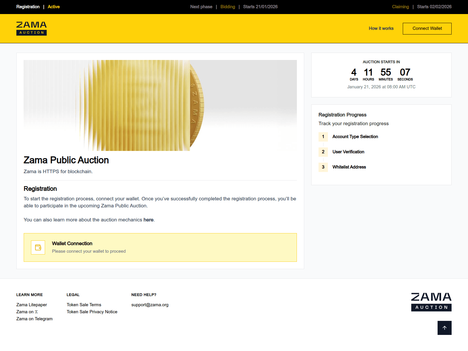Click the wallet icon in Wallet Connection box

click(38, 247)
